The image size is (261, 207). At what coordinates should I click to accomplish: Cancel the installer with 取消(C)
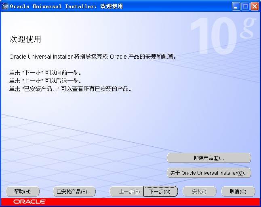coord(238,192)
